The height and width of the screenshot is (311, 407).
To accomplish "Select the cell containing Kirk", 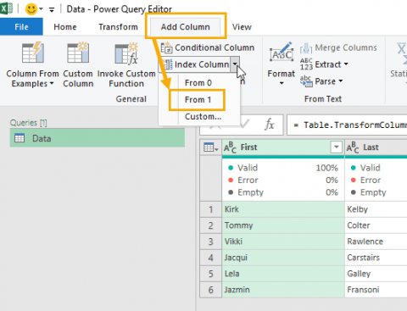I will 283,209.
